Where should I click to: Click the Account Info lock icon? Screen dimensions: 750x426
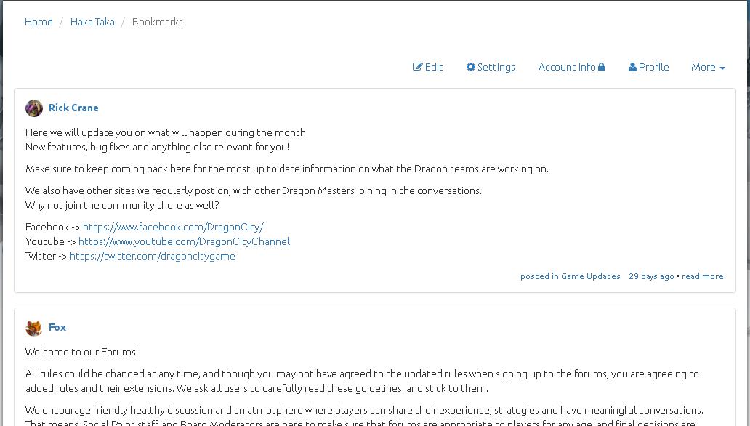point(601,67)
